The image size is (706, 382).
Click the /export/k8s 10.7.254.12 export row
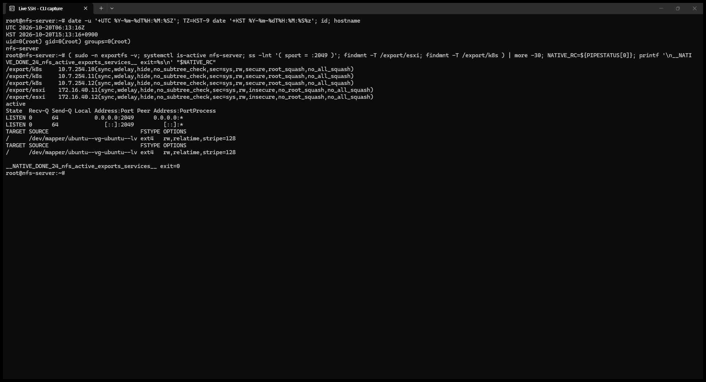[x=180, y=83]
